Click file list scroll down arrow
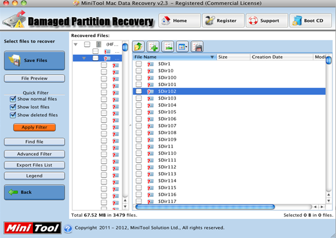336x238 pixels. 328,201
